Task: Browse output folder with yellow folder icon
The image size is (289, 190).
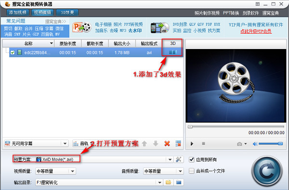Action: [x=168, y=182]
